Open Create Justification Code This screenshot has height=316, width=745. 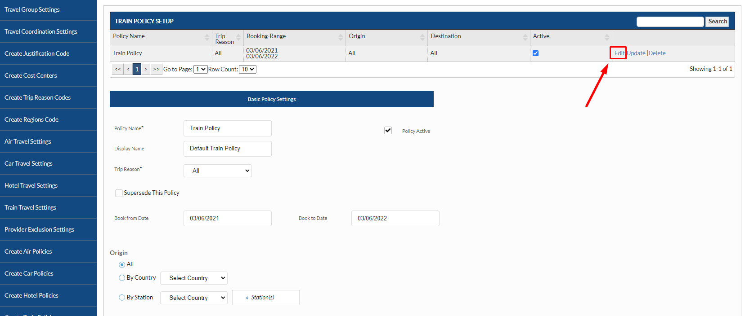[x=48, y=53]
